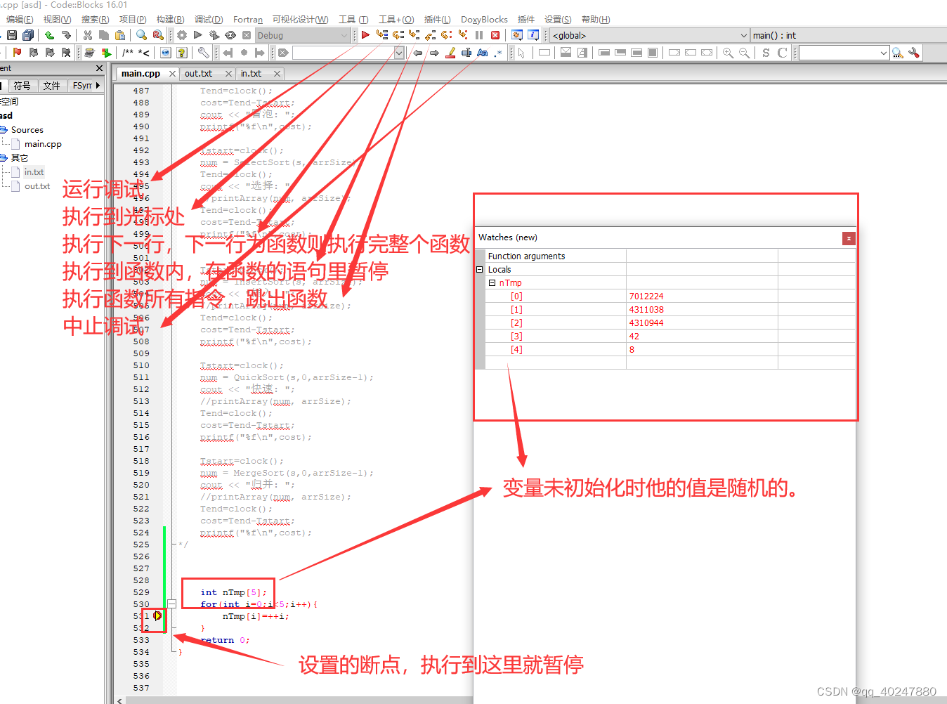The height and width of the screenshot is (704, 947).
Task: Click the Build and run icon
Action: coord(214,35)
